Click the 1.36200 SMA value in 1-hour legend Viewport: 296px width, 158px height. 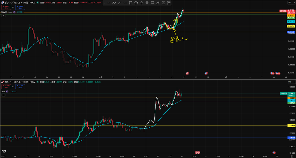coord(13,91)
